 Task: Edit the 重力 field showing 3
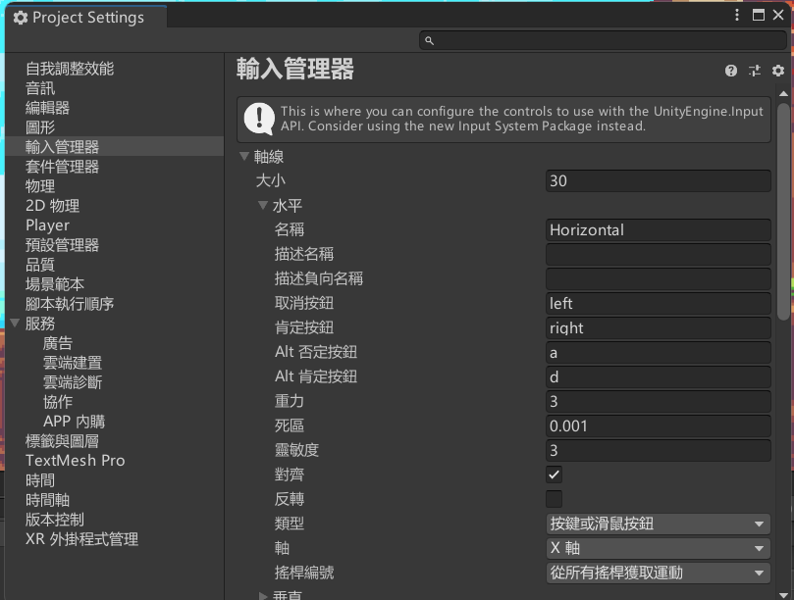(x=659, y=401)
